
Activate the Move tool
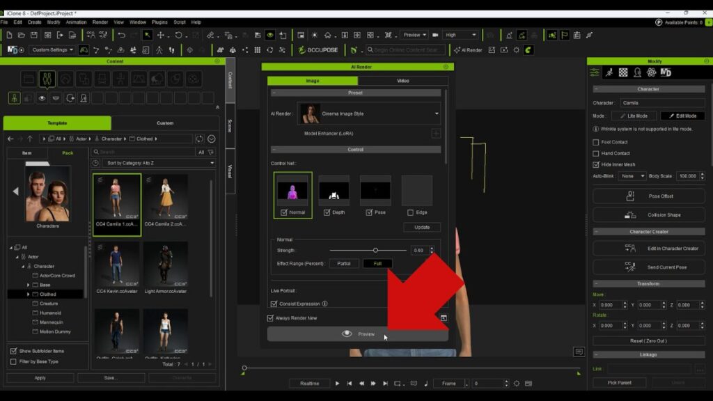click(161, 35)
